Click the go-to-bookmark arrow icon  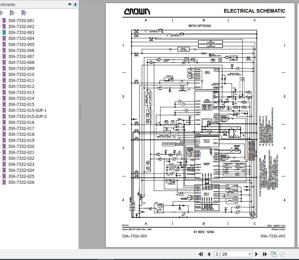coord(23,13)
